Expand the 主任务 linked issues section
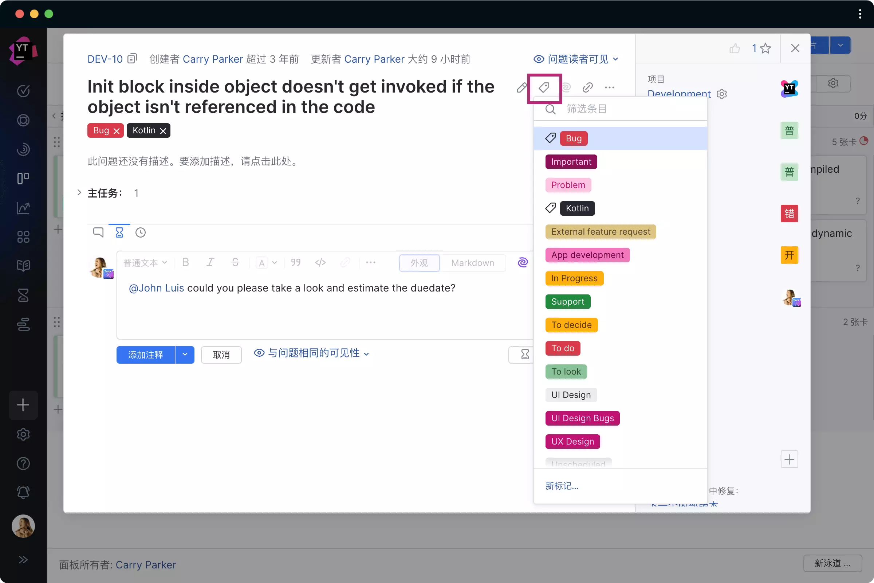The height and width of the screenshot is (583, 874). [79, 193]
